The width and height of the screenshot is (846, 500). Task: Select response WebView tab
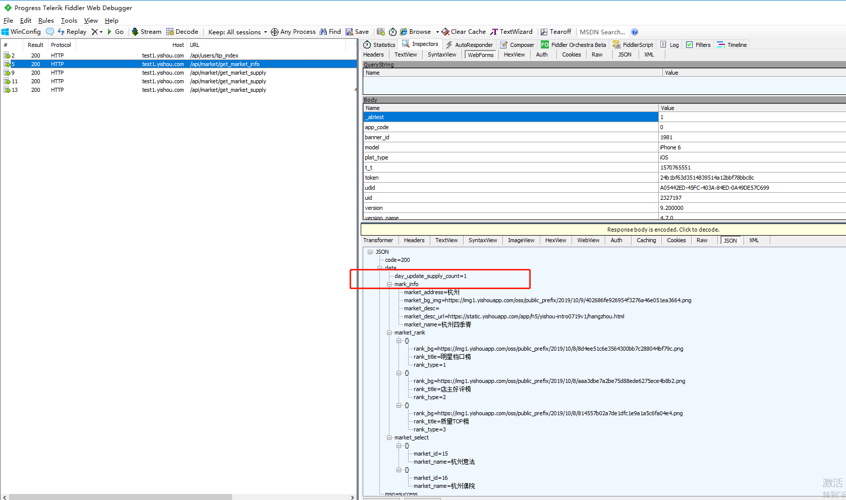pos(588,240)
